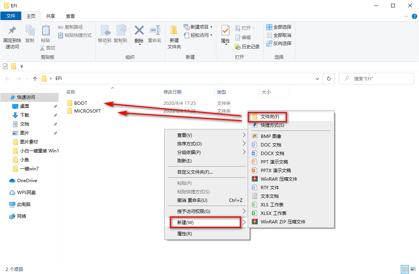This screenshot has height=274, width=419.
Task: Click the New folder (新建文件夹) ribbon icon
Action: coord(174,30)
